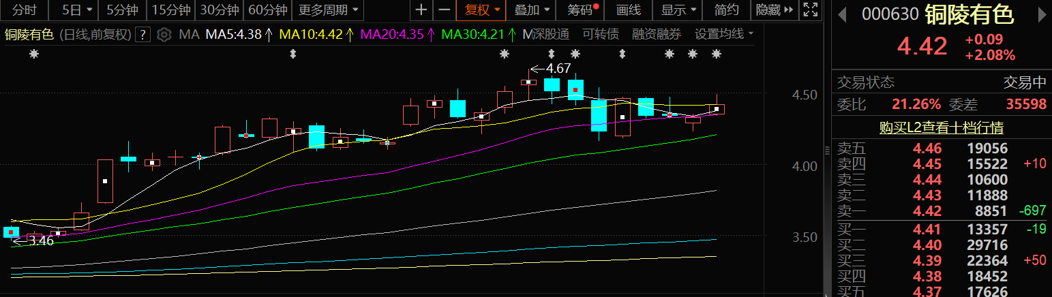The image size is (1052, 297).
Task: Open the 显示 display dropdown
Action: click(679, 10)
